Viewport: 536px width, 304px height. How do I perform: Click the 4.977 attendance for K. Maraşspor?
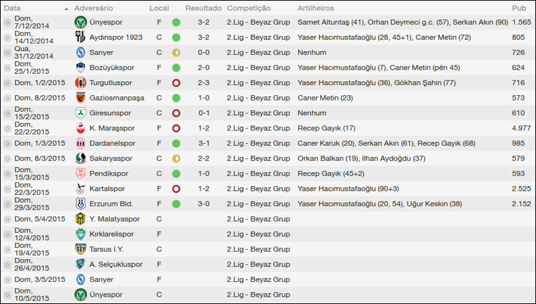(521, 128)
